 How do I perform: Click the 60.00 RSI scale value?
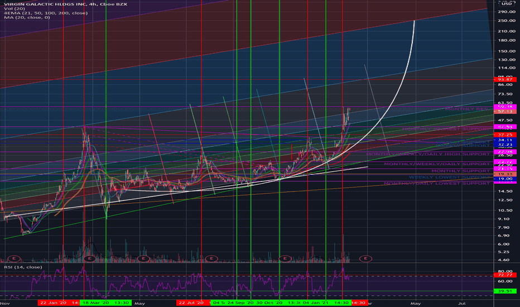click(x=505, y=281)
